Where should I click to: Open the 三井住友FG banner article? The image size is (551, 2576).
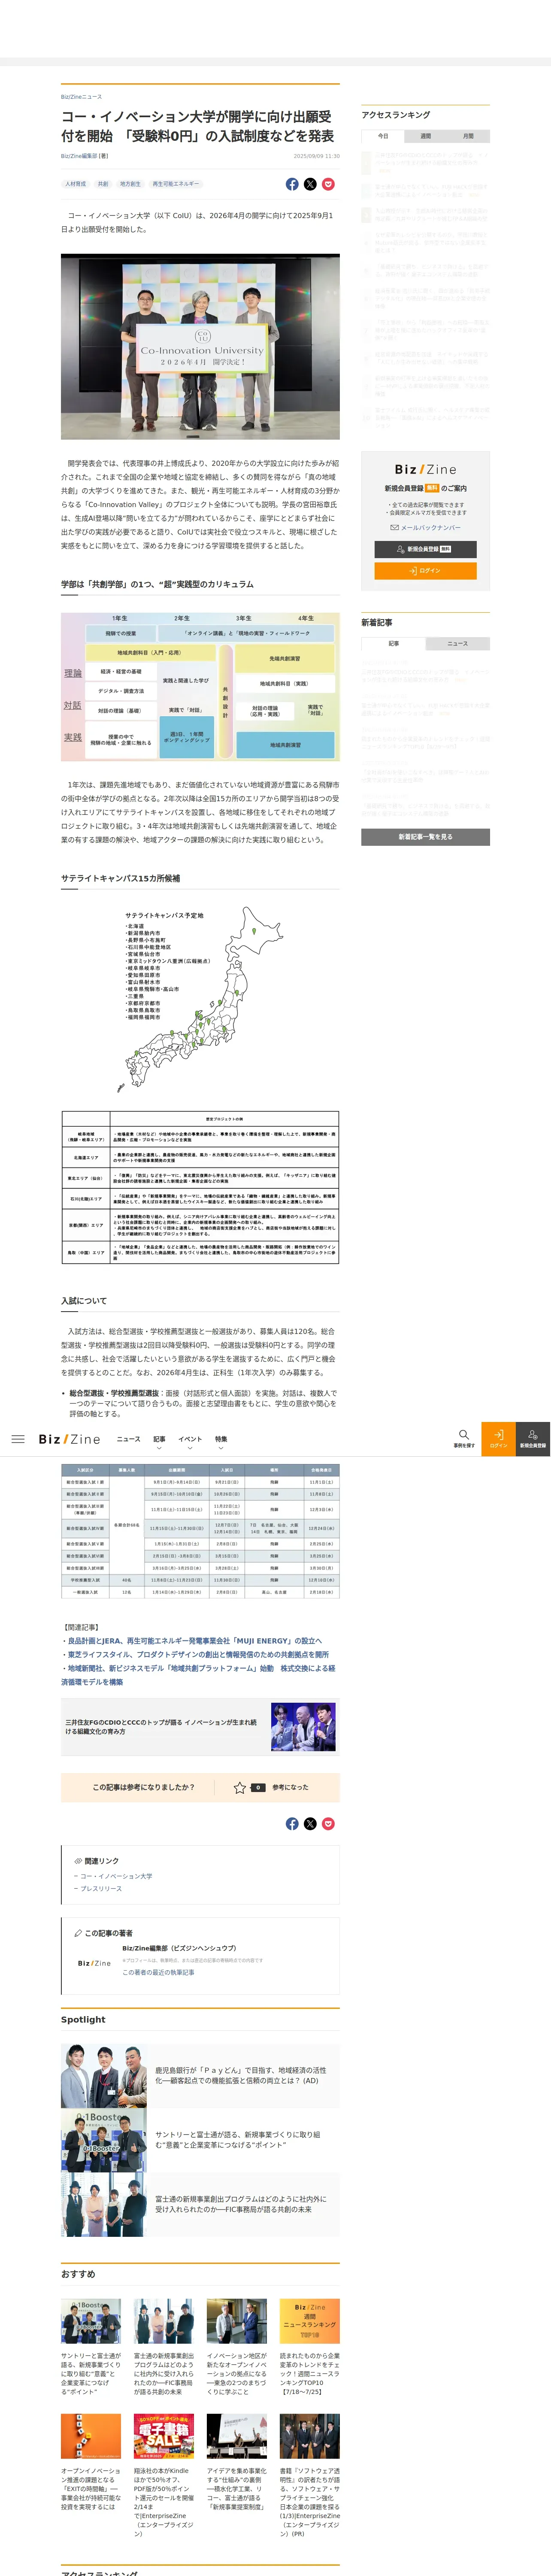(200, 1727)
